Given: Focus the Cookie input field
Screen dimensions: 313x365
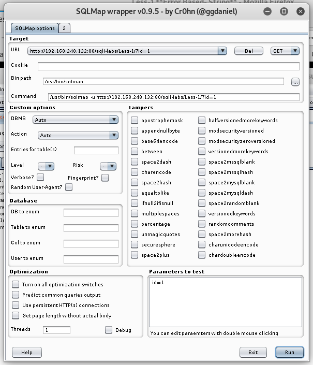Looking at the screenshot, I should click(168, 66).
